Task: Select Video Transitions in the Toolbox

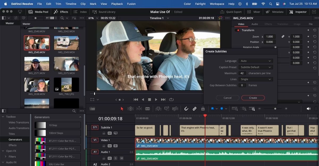Action: [19, 122]
